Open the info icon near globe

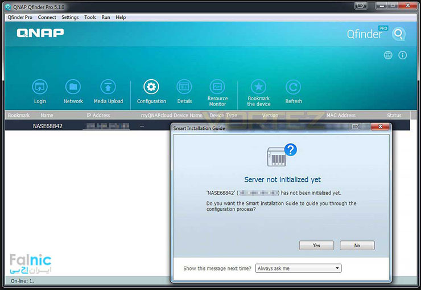point(402,55)
